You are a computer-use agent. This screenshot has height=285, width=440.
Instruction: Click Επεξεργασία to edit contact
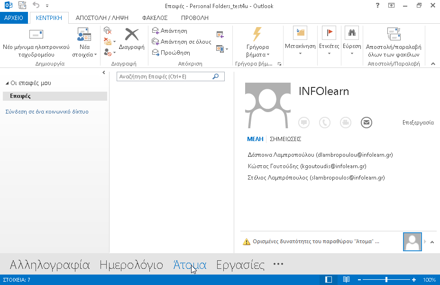click(418, 123)
